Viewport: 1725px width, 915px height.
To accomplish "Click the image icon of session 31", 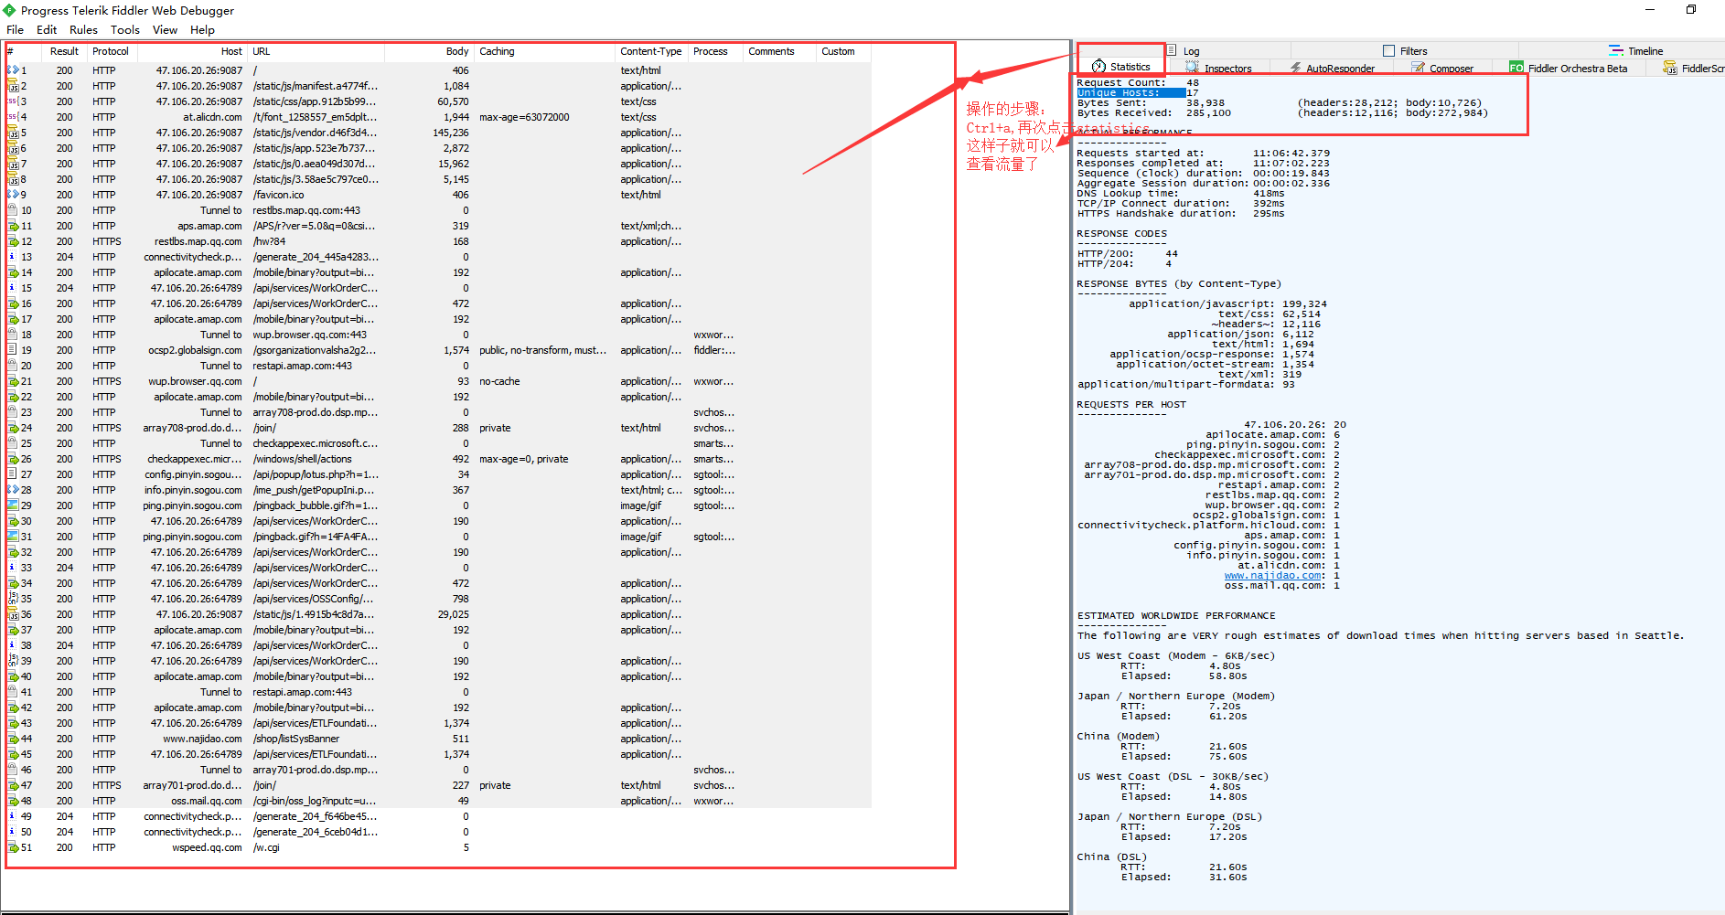I will click(x=13, y=537).
